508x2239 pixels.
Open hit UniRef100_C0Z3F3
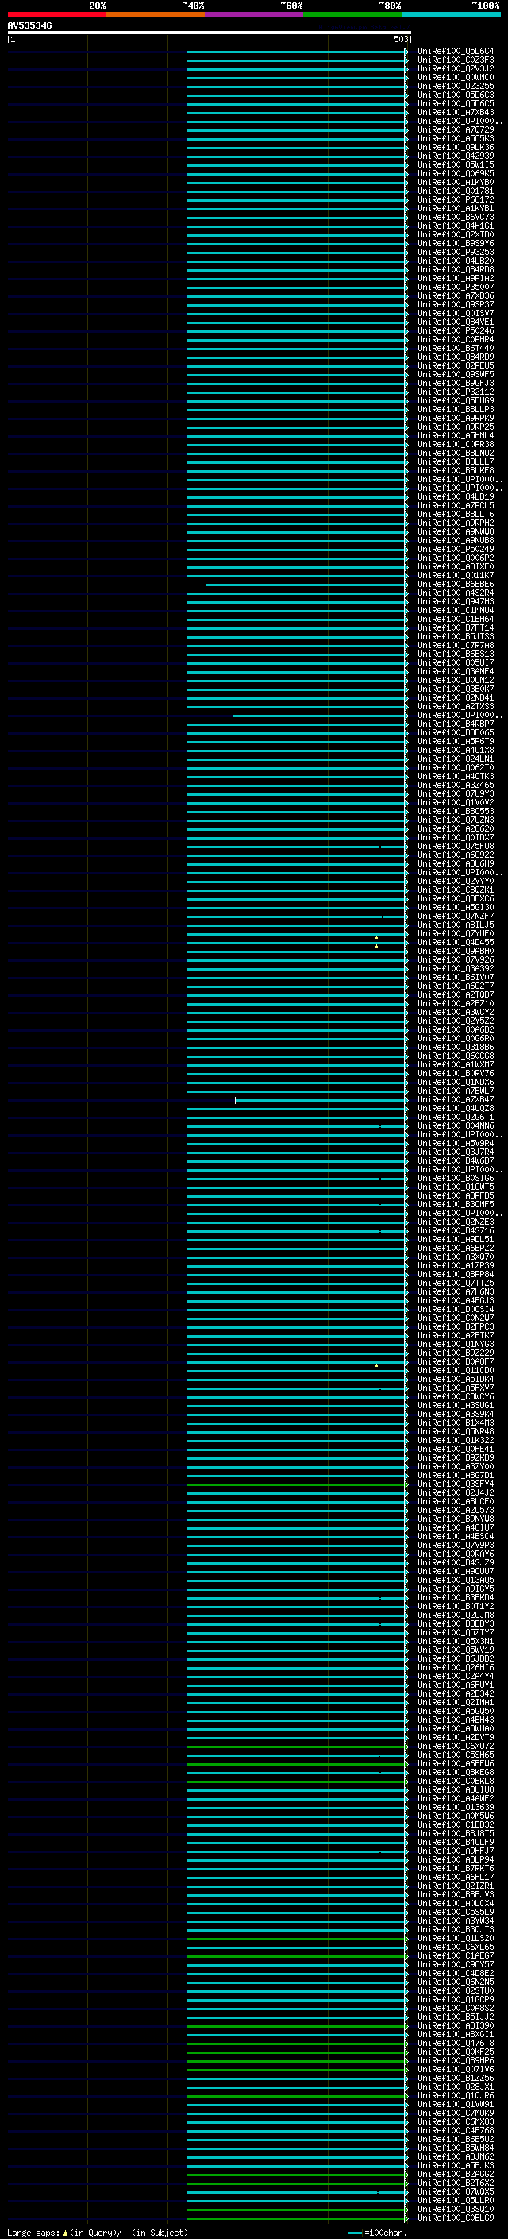[x=455, y=60]
